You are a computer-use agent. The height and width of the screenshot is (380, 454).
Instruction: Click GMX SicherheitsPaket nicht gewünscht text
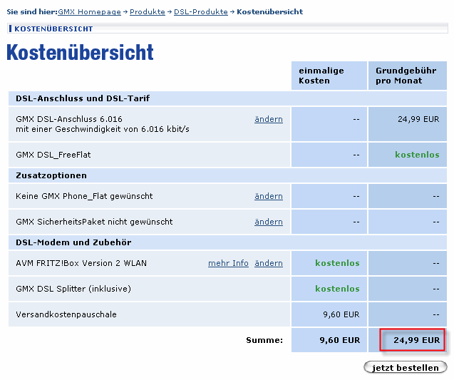pyautogui.click(x=94, y=222)
